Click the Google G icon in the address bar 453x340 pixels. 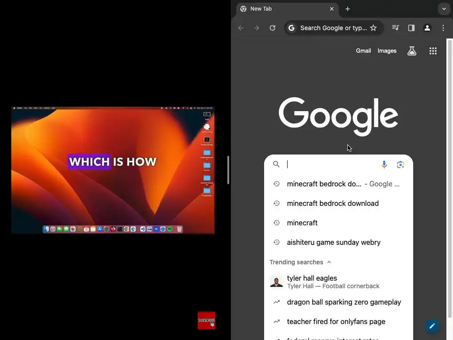(x=292, y=28)
